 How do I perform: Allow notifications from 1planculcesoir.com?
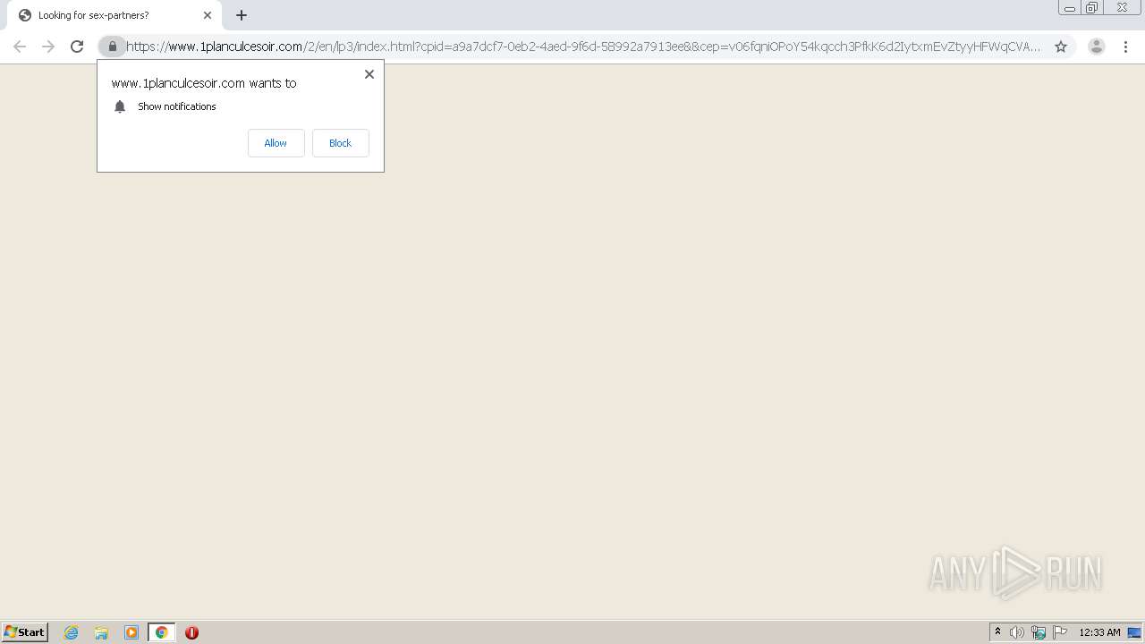coord(276,143)
